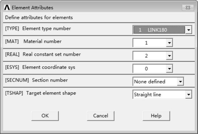Open the Target element shape 'Straight line' list

pyautogui.click(x=159, y=95)
